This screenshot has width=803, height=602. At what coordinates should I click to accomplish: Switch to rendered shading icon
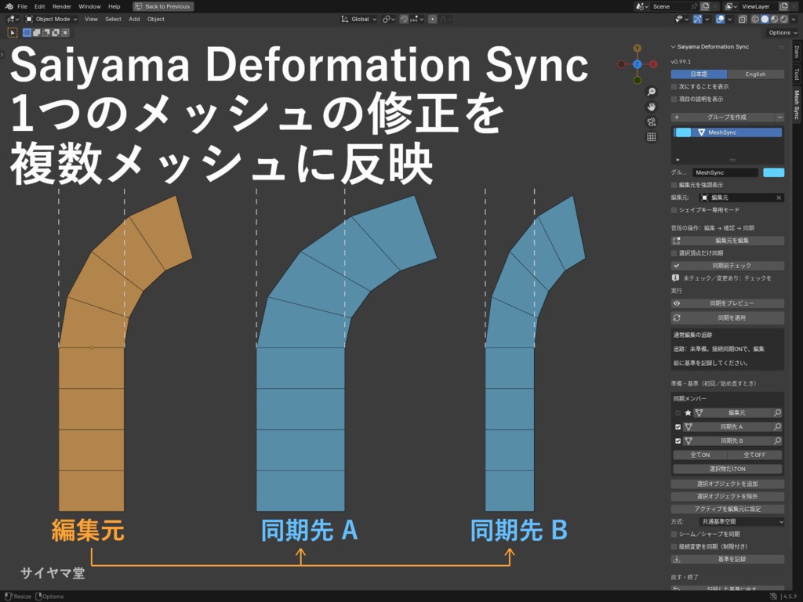pos(784,19)
